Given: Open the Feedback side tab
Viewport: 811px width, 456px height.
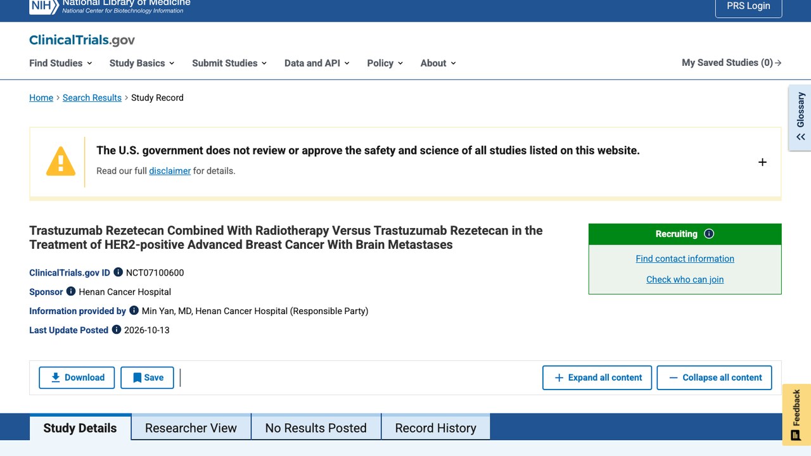Looking at the screenshot, I should click(x=796, y=414).
